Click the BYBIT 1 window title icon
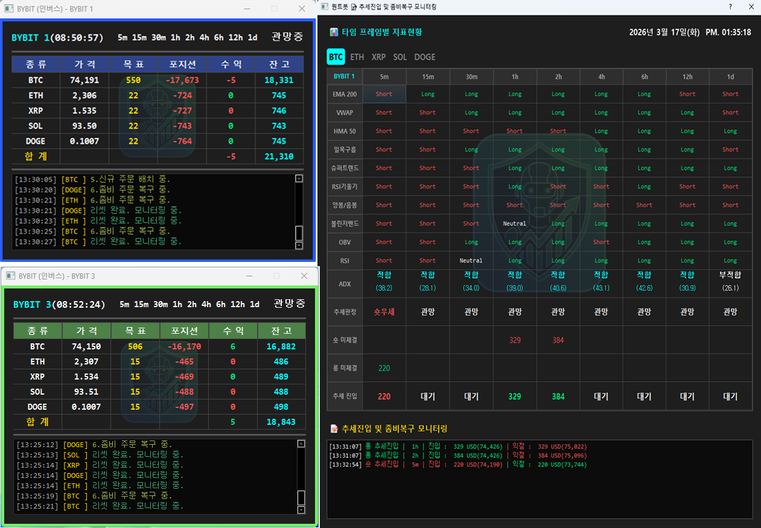 pyautogui.click(x=9, y=9)
